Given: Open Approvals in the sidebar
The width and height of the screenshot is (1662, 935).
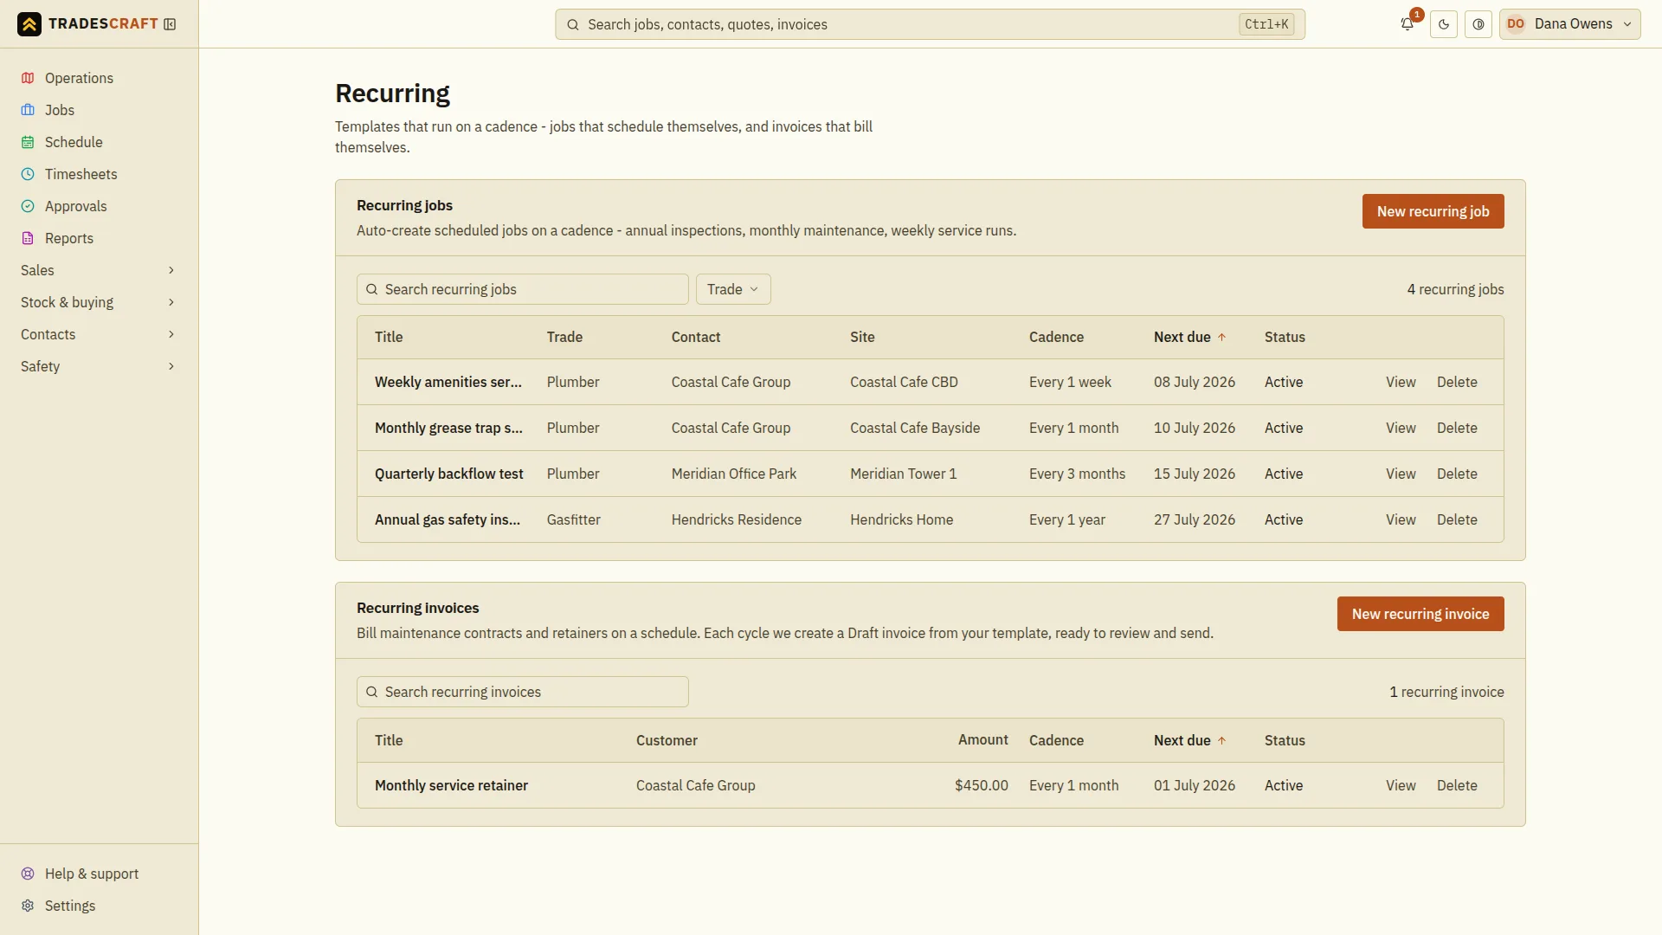Looking at the screenshot, I should tap(99, 206).
